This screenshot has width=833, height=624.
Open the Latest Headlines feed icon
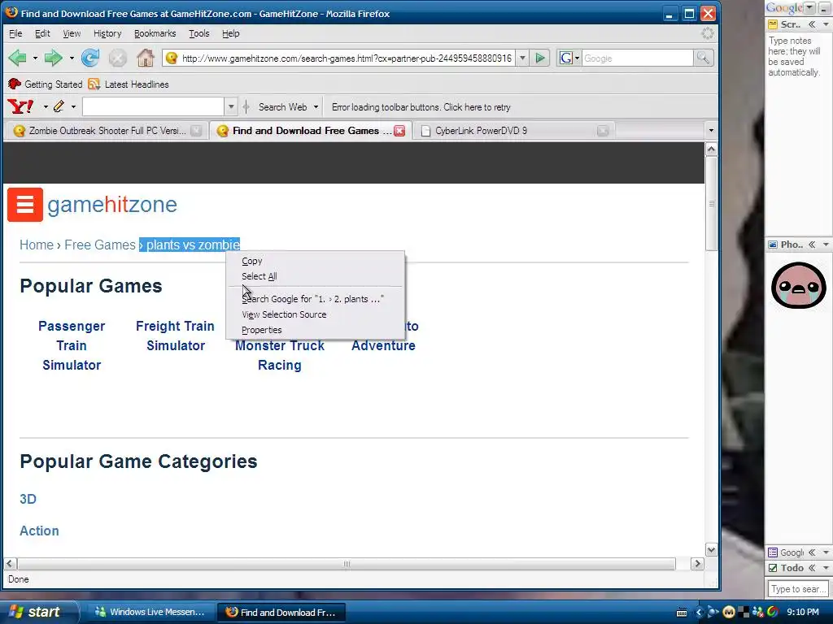pyautogui.click(x=94, y=84)
